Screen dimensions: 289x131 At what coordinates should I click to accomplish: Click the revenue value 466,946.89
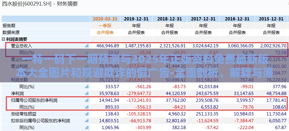click(108, 46)
